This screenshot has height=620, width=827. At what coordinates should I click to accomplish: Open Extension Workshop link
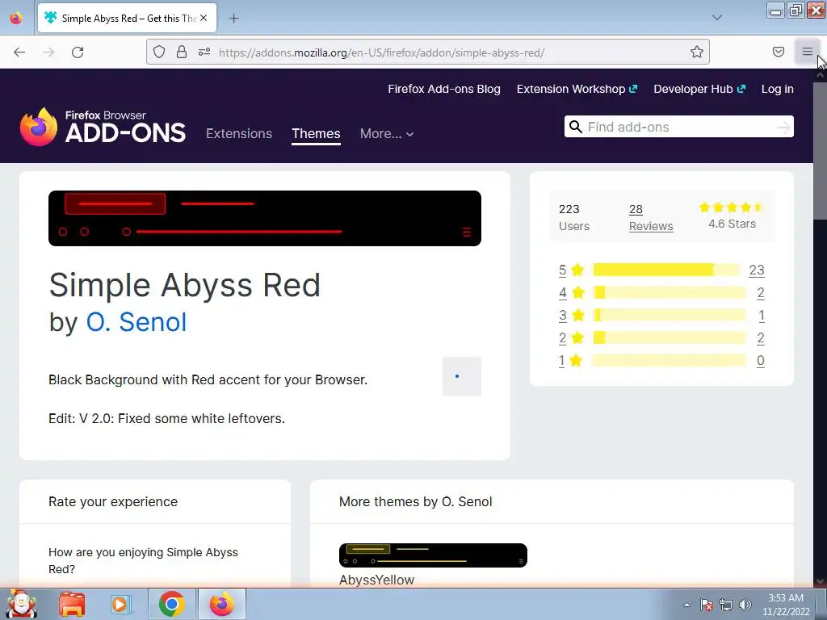[577, 89]
